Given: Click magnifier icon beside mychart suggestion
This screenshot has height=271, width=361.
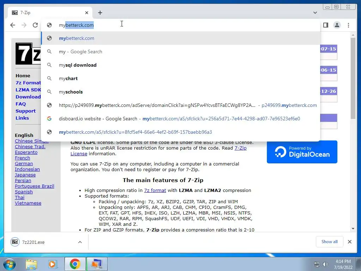Looking at the screenshot, I should (x=49, y=78).
